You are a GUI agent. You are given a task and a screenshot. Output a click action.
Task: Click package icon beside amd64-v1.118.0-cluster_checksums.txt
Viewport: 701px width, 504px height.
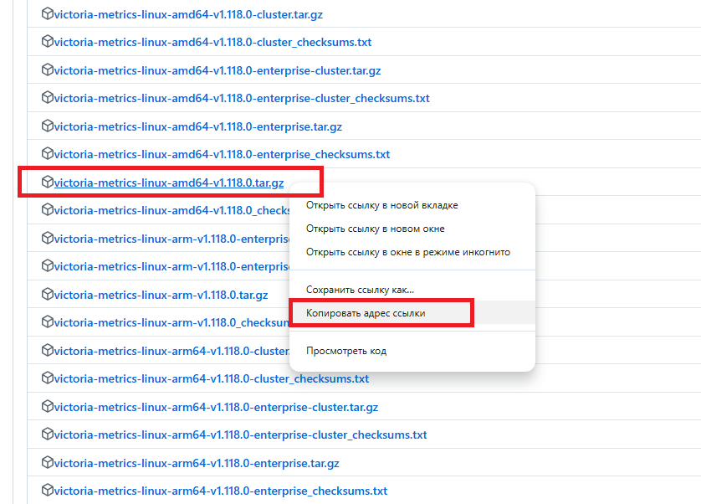pos(48,42)
